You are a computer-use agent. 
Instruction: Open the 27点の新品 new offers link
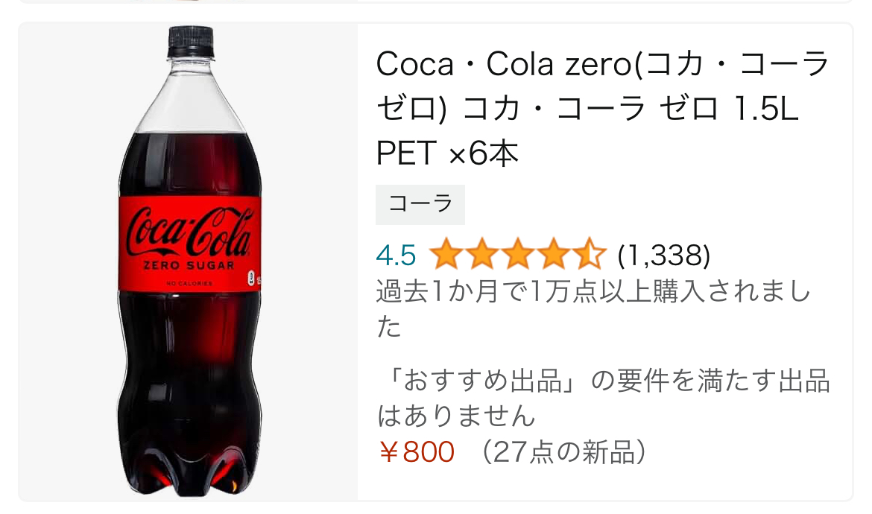(563, 451)
